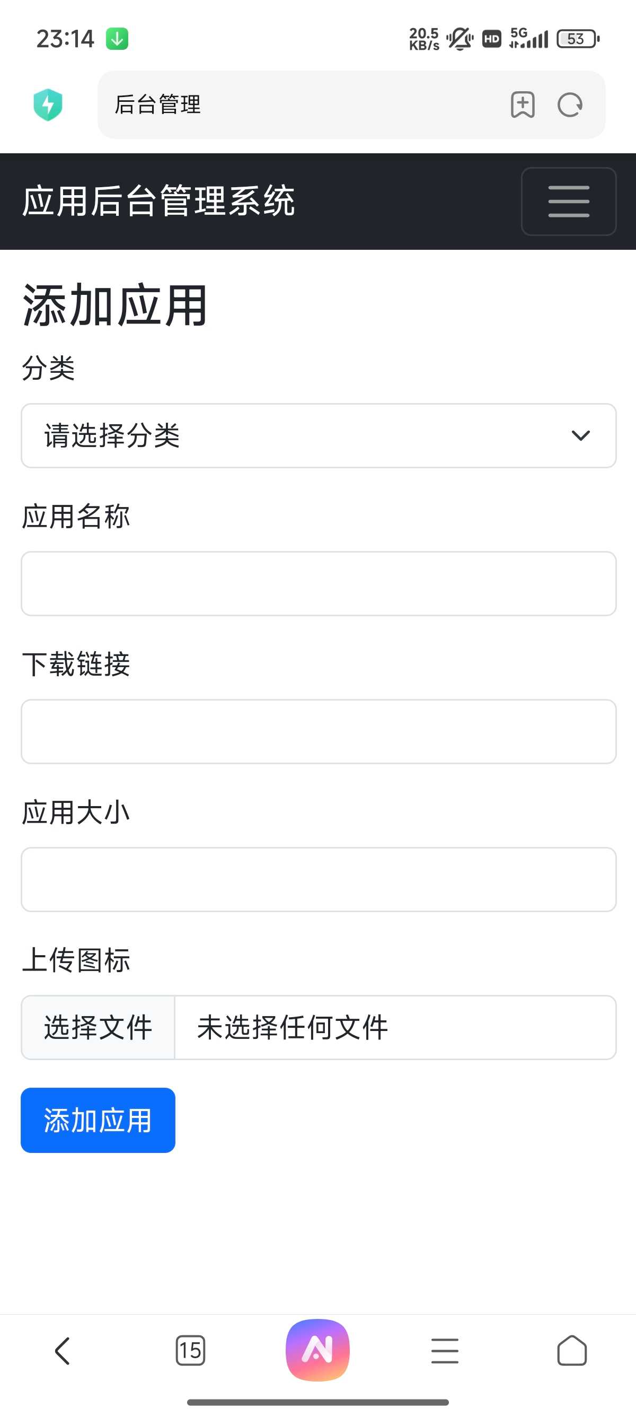Viewport: 636px width, 1416px height.
Task: Tap the green shield security icon
Action: pyautogui.click(x=48, y=104)
